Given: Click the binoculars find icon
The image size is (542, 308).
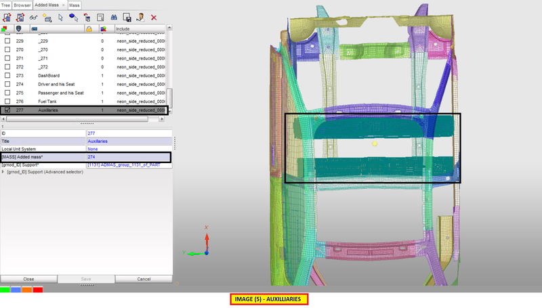Looking at the screenshot, I should (x=114, y=17).
